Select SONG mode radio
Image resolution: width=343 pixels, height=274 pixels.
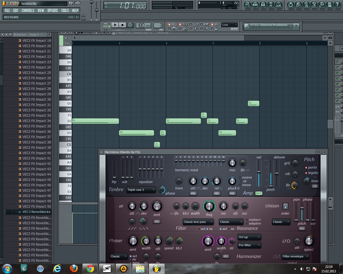click(x=109, y=26)
